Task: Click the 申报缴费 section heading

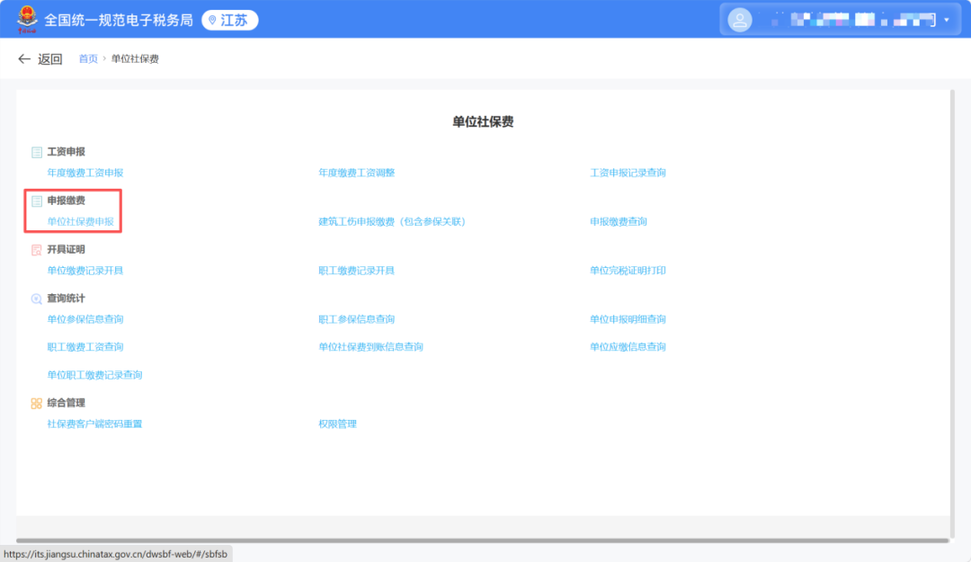Action: tap(67, 201)
